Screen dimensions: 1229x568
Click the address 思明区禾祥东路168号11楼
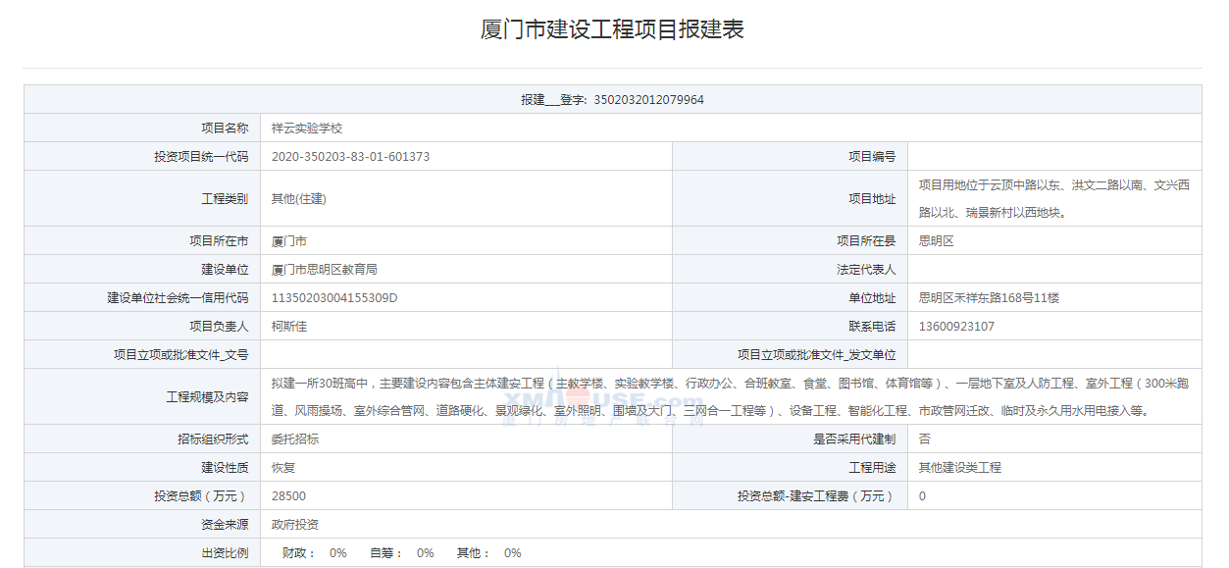click(x=990, y=298)
